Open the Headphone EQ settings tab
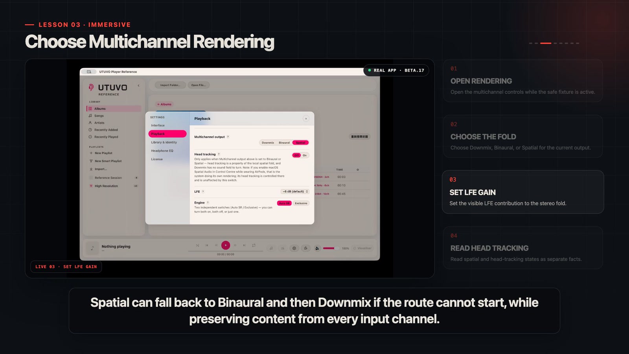The image size is (629, 354). (167, 151)
